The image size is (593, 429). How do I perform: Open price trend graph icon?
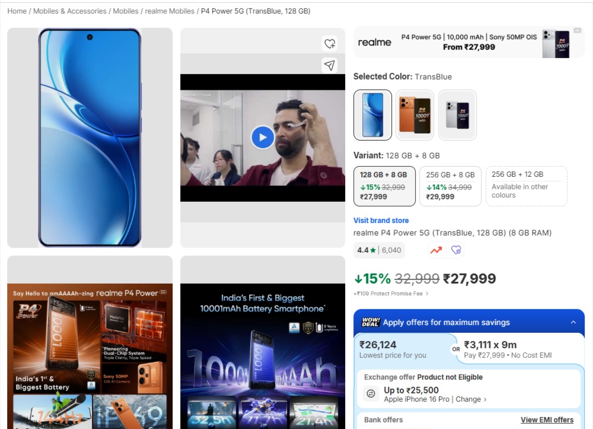point(436,250)
